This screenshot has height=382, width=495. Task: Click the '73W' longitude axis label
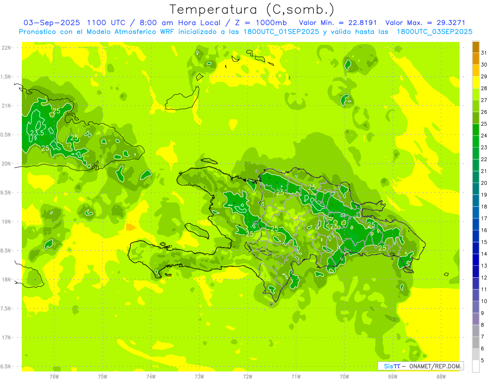199,377
